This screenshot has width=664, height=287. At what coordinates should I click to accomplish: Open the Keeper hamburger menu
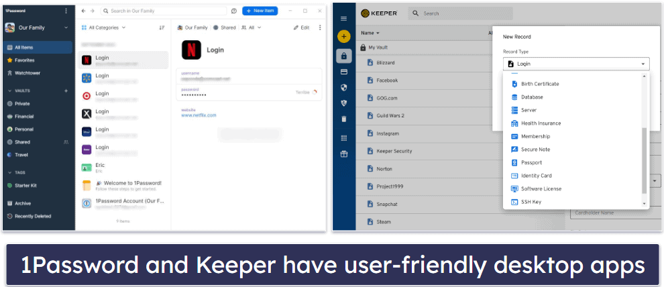[x=344, y=19]
